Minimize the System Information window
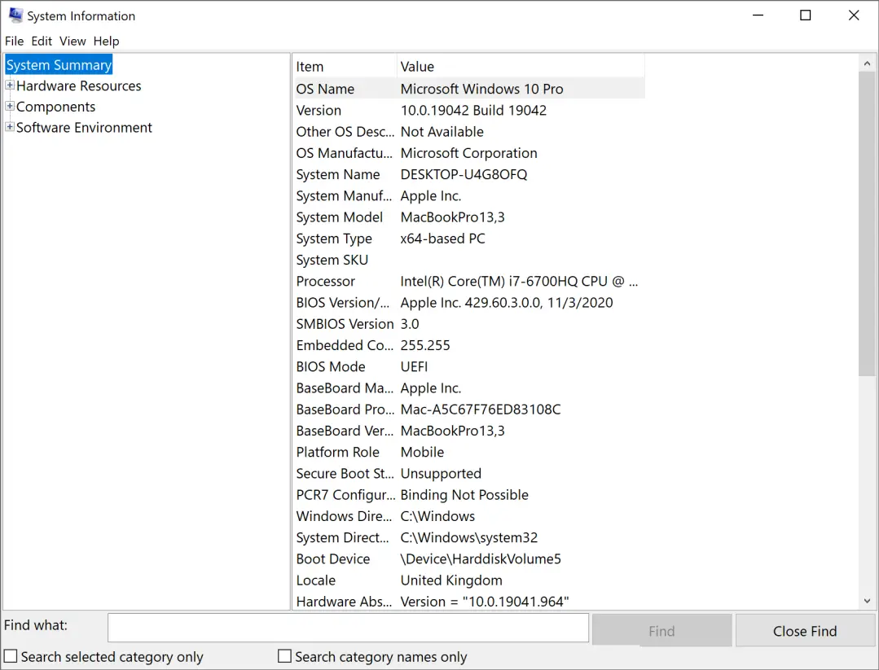Viewport: 879px width, 670px height. click(758, 15)
